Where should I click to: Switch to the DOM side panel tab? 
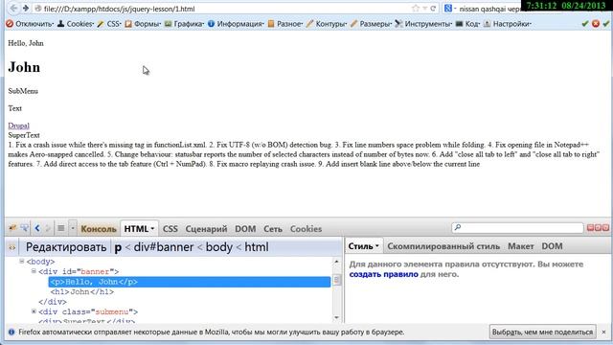[552, 246]
